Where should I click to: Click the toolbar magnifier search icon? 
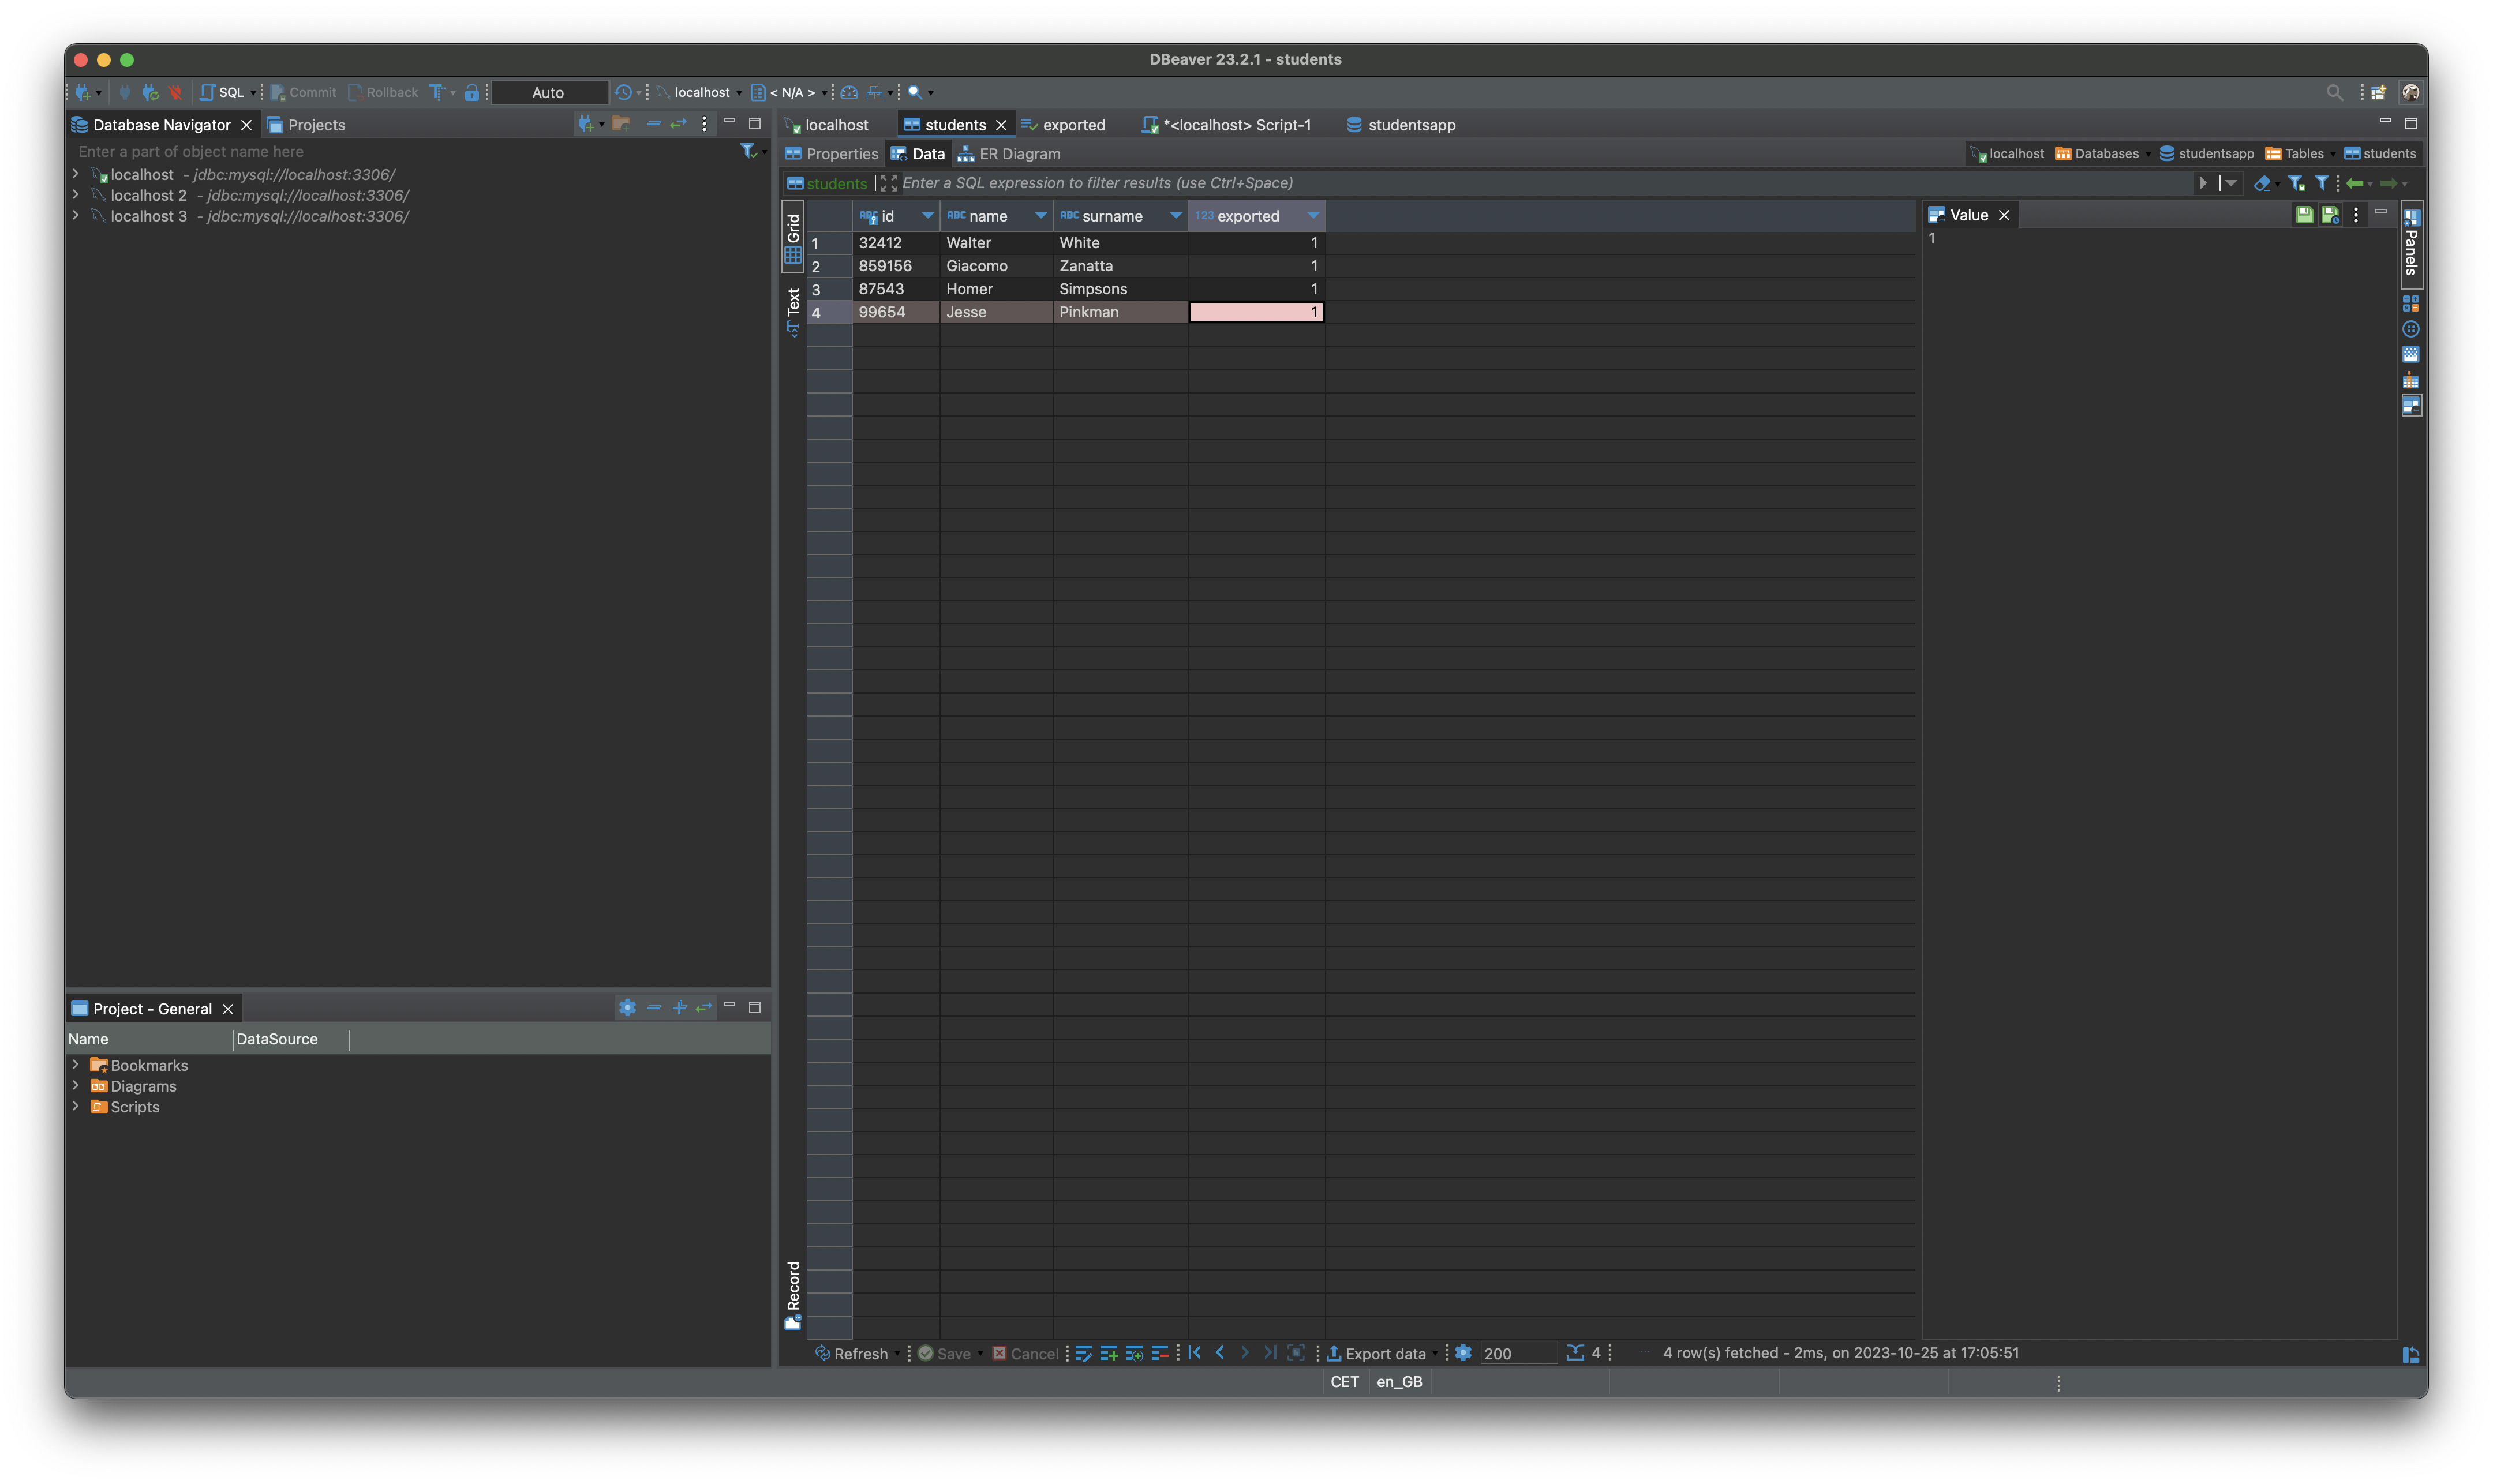click(914, 92)
